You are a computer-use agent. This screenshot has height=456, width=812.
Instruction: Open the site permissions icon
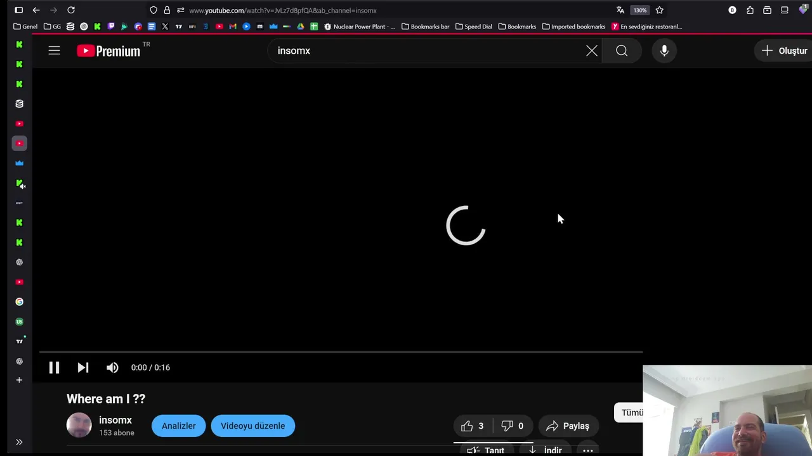coord(180,10)
